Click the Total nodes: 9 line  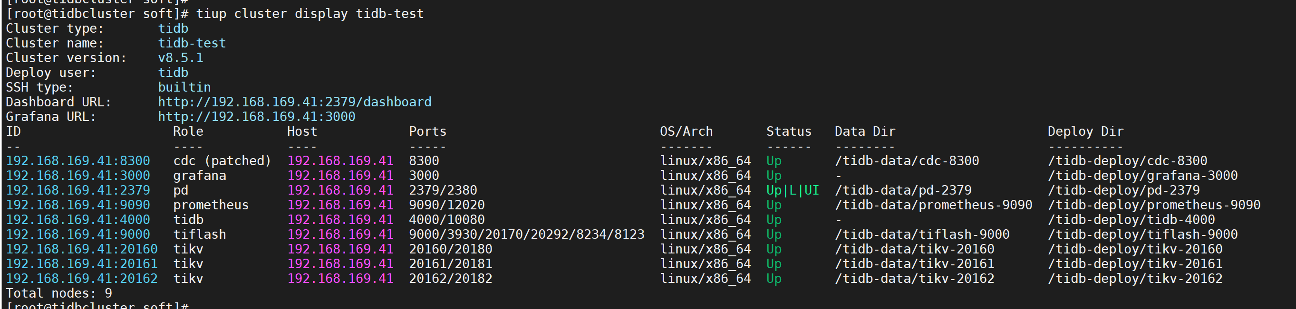(x=59, y=293)
